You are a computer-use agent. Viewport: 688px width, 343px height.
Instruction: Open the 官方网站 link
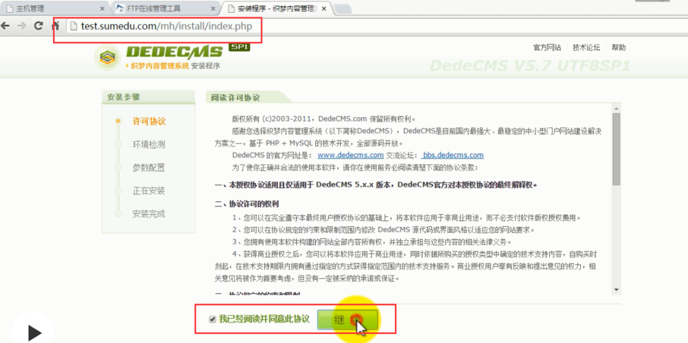click(x=547, y=47)
